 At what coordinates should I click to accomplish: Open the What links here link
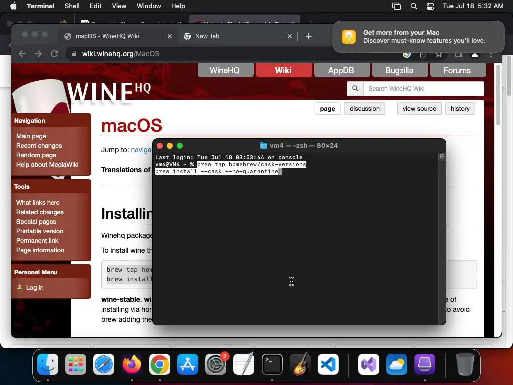point(38,203)
